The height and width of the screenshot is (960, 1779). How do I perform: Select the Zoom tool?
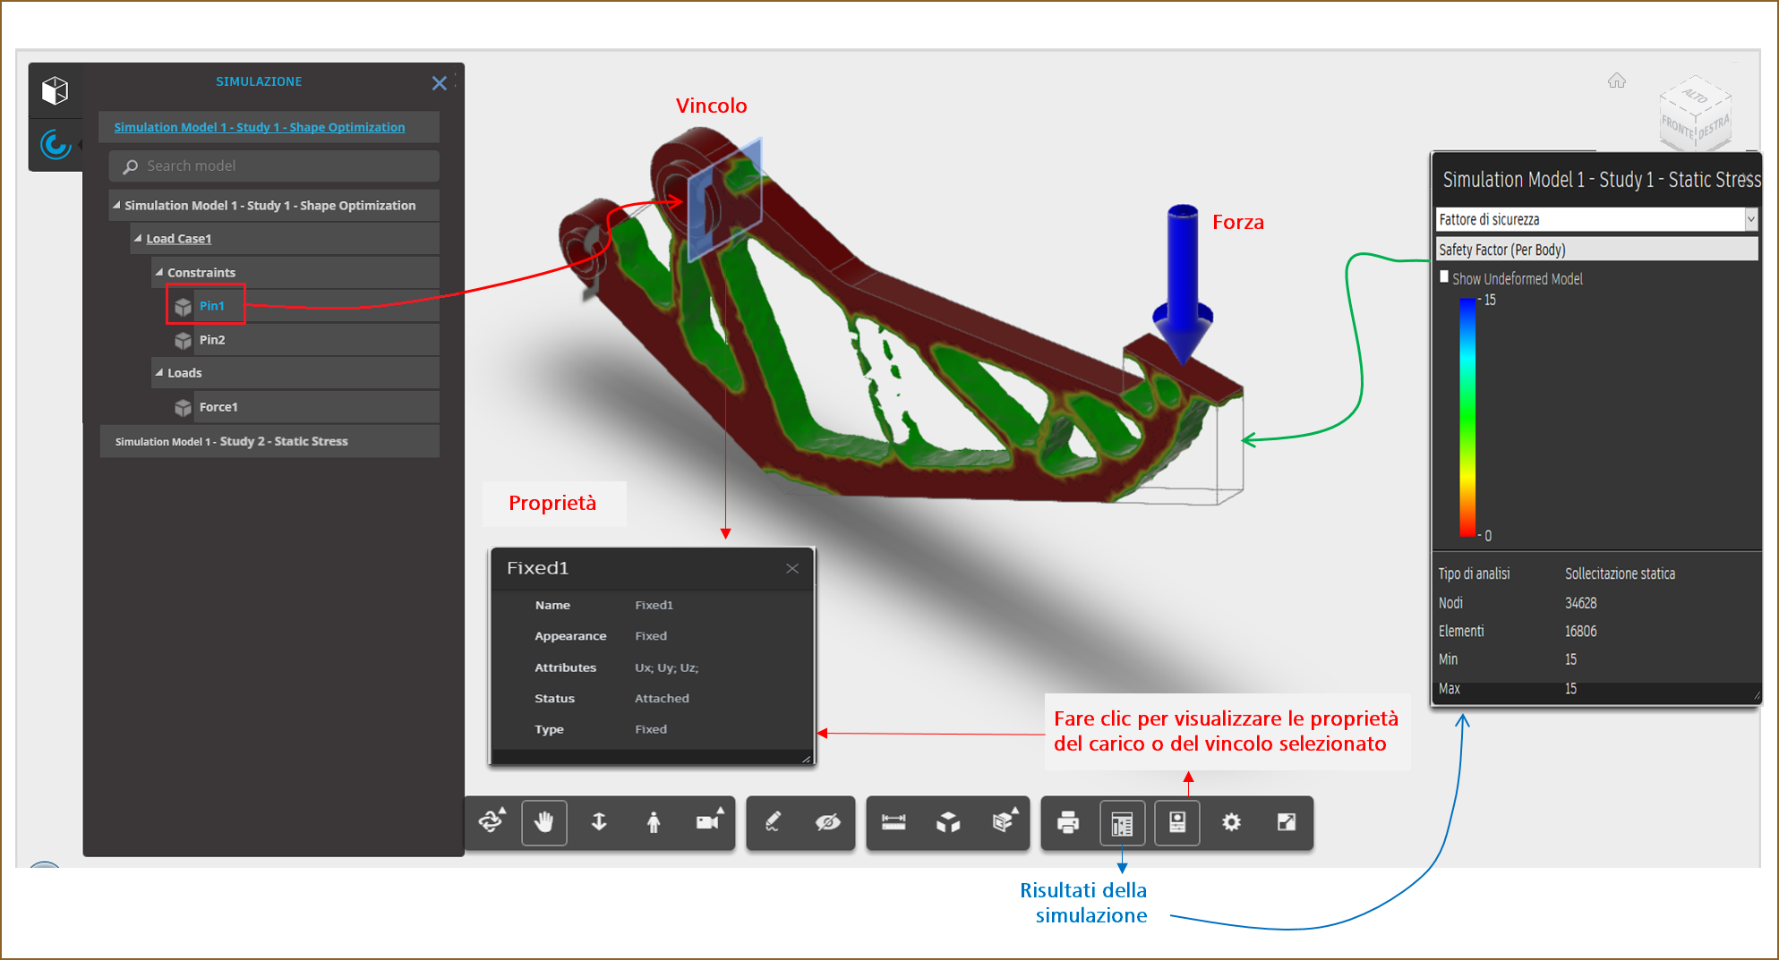coord(598,821)
